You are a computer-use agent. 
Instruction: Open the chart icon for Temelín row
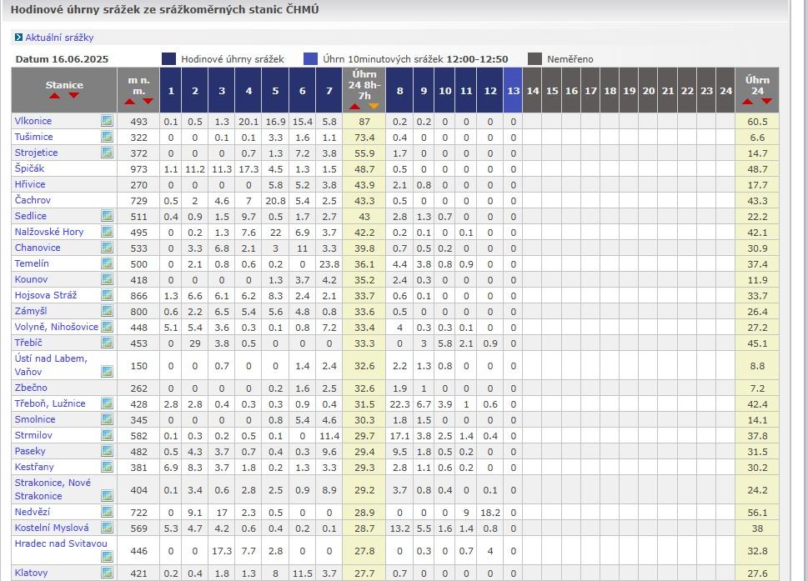coord(107,263)
